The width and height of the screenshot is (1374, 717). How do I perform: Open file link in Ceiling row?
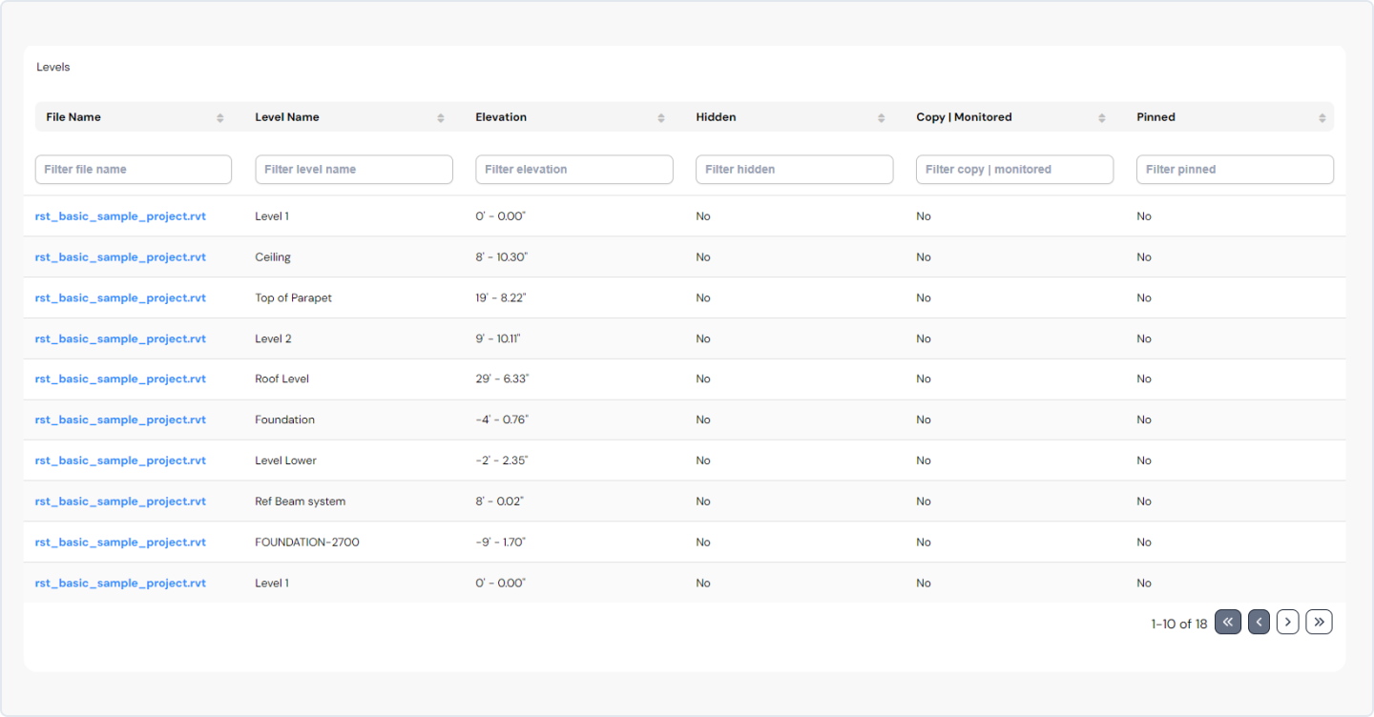coord(120,257)
